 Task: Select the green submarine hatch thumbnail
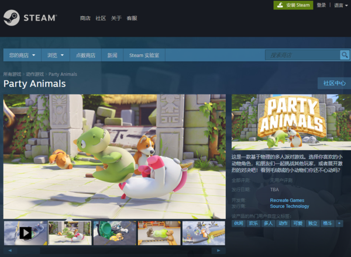click(x=115, y=233)
